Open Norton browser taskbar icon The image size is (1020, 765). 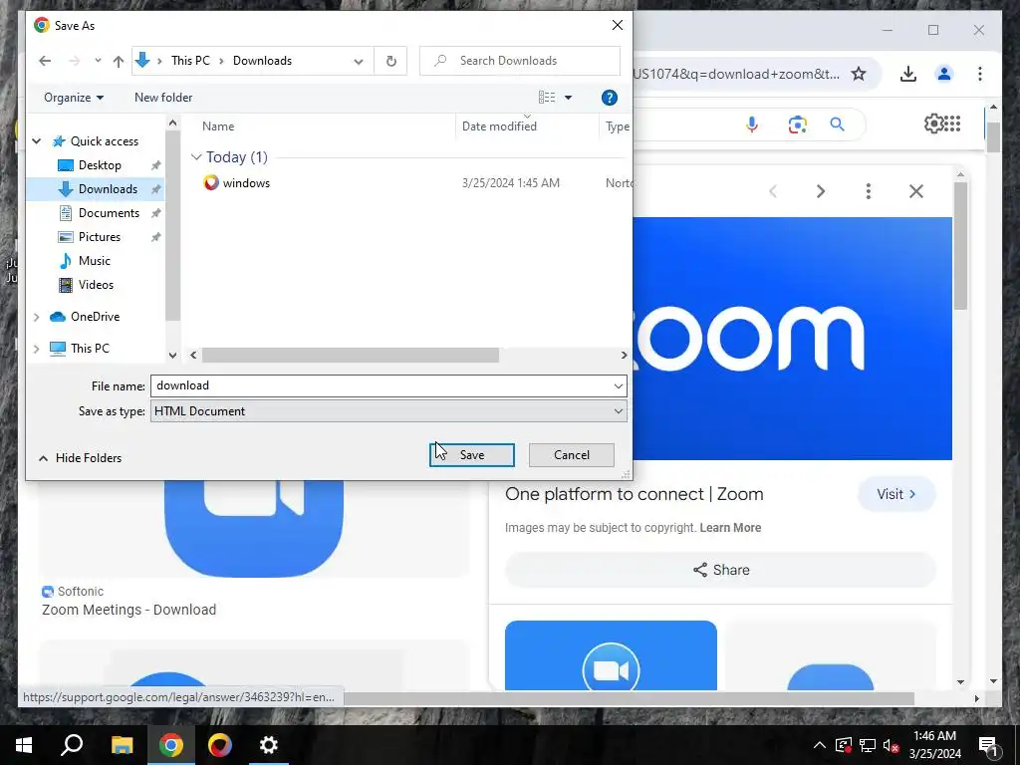(x=220, y=745)
